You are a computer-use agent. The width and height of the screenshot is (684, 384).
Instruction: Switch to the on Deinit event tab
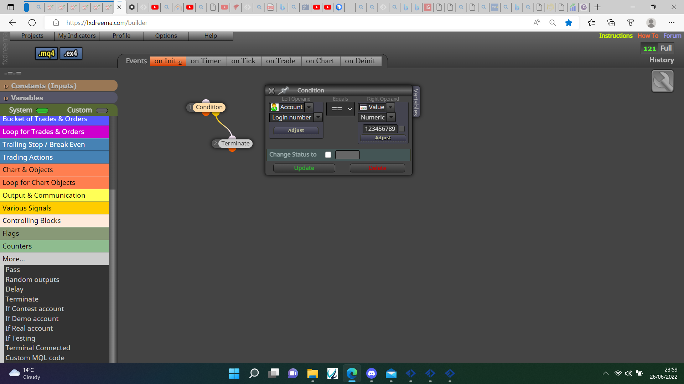pyautogui.click(x=360, y=61)
